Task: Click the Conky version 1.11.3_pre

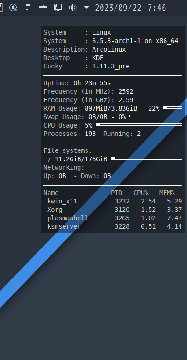Action: (111, 67)
